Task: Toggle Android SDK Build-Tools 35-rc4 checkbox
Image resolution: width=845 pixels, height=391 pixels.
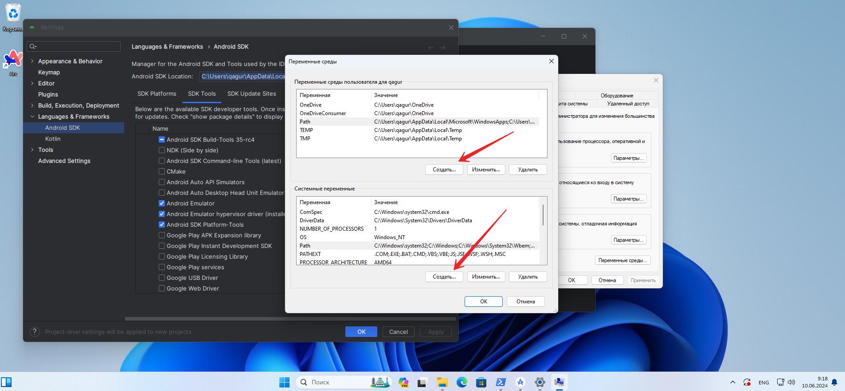Action: coord(162,139)
